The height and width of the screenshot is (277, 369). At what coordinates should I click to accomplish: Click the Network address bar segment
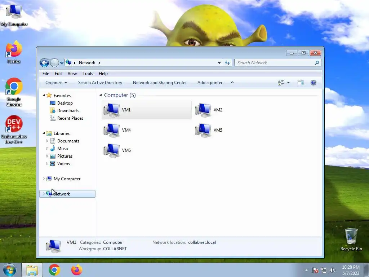(x=87, y=63)
